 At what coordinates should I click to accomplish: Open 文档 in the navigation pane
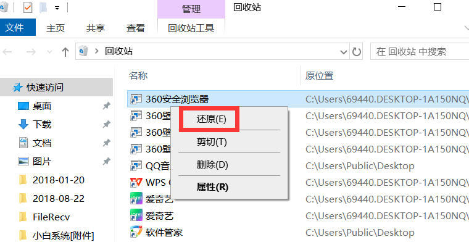click(x=42, y=143)
